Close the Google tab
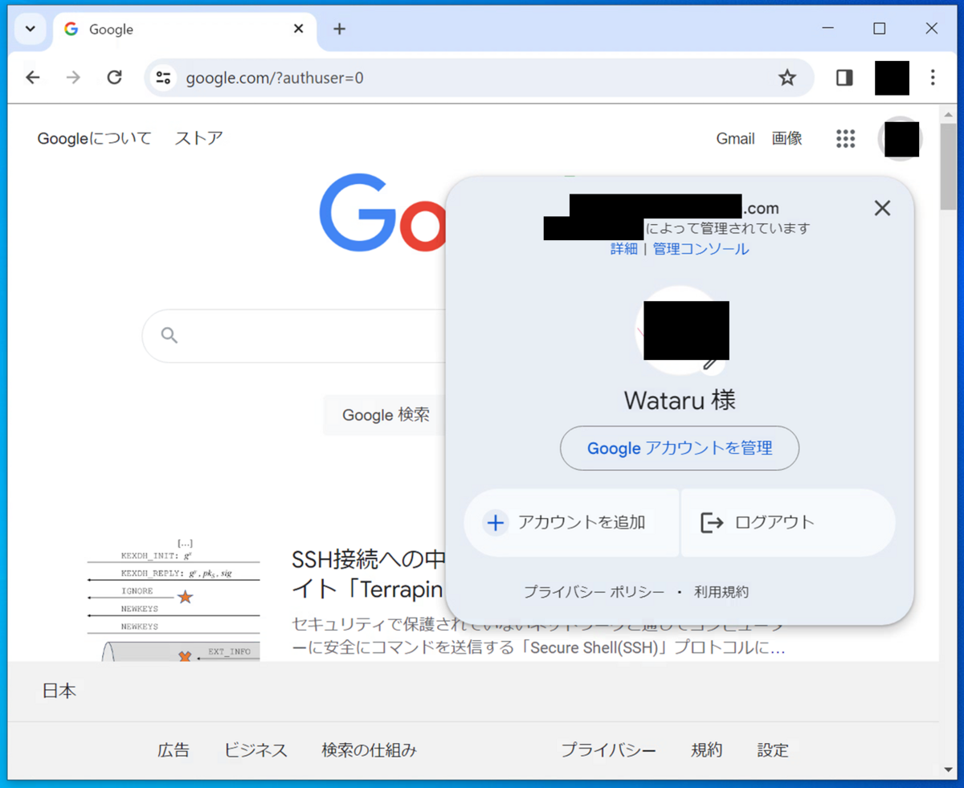 click(298, 29)
